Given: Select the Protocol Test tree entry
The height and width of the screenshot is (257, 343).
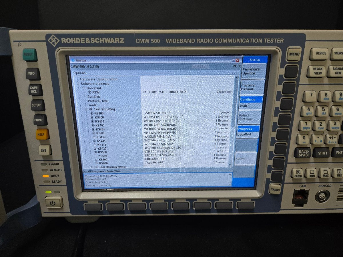Looking at the screenshot, I should [x=98, y=101].
